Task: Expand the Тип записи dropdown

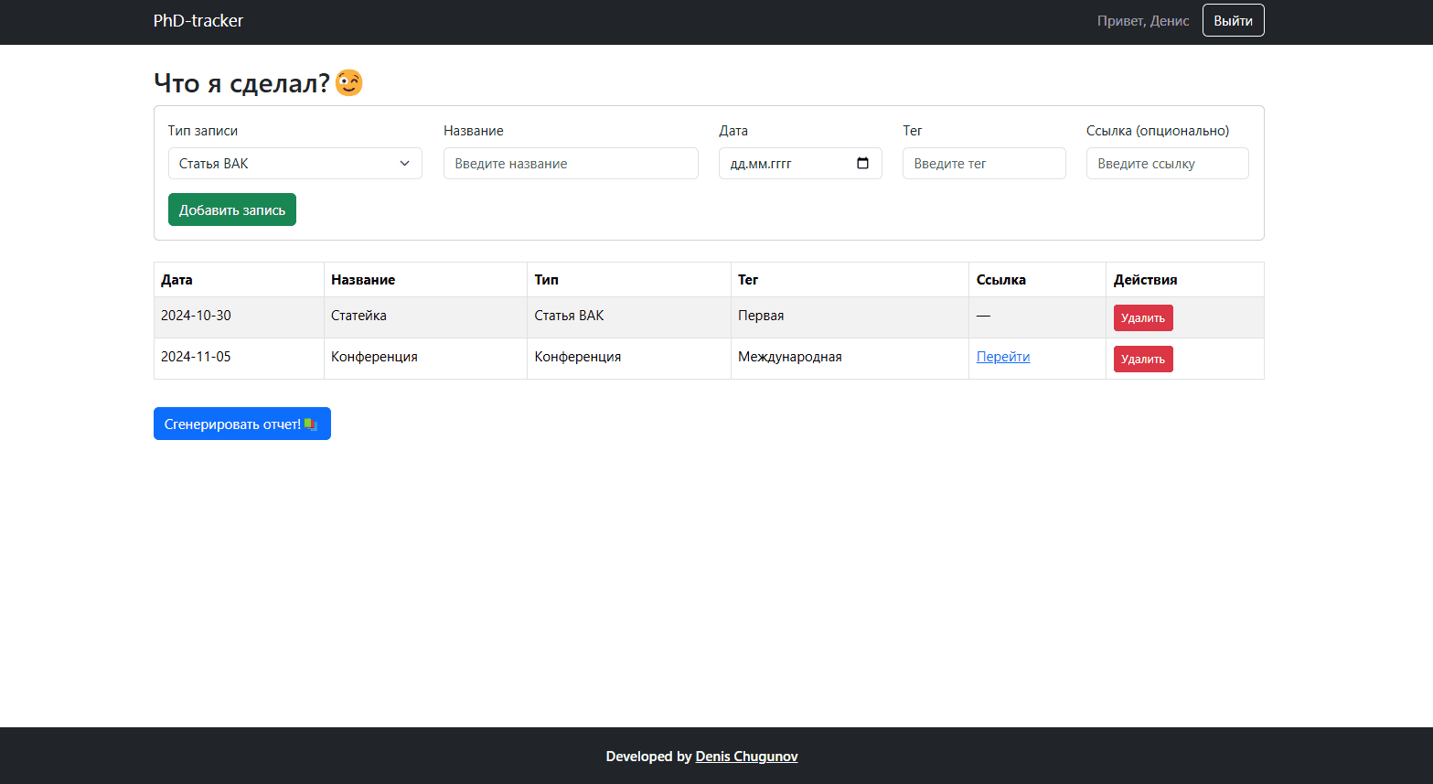Action: [x=294, y=164]
